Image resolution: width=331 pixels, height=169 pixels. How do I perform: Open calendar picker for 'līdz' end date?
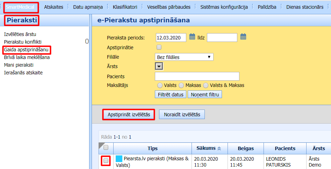(x=243, y=37)
